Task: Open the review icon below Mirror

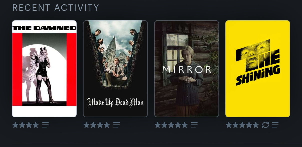Action: click(194, 125)
